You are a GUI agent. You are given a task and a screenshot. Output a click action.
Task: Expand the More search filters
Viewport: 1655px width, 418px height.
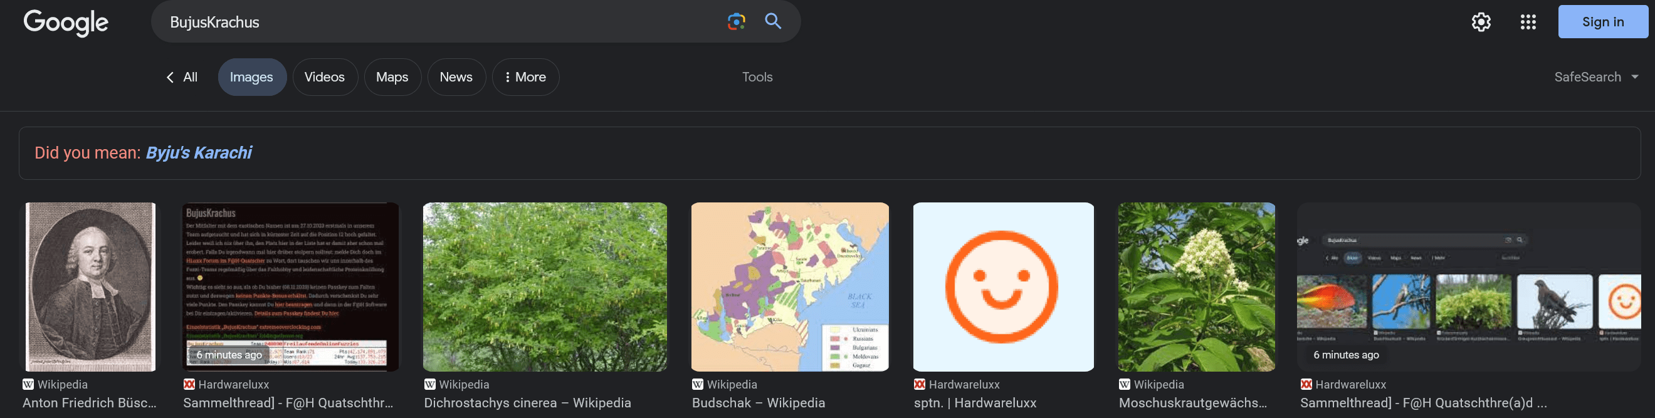pyautogui.click(x=525, y=77)
